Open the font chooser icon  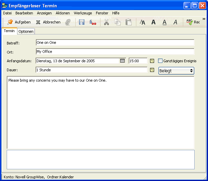coord(142,22)
